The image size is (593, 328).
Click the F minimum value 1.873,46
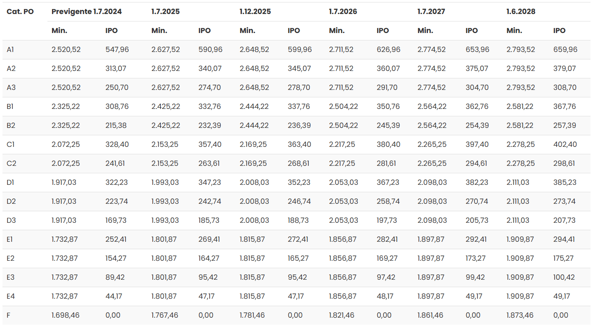pyautogui.click(x=520, y=315)
